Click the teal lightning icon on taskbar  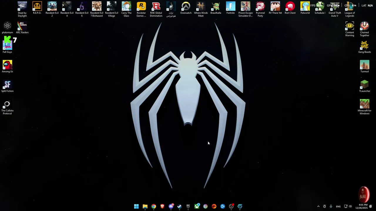[240, 206]
